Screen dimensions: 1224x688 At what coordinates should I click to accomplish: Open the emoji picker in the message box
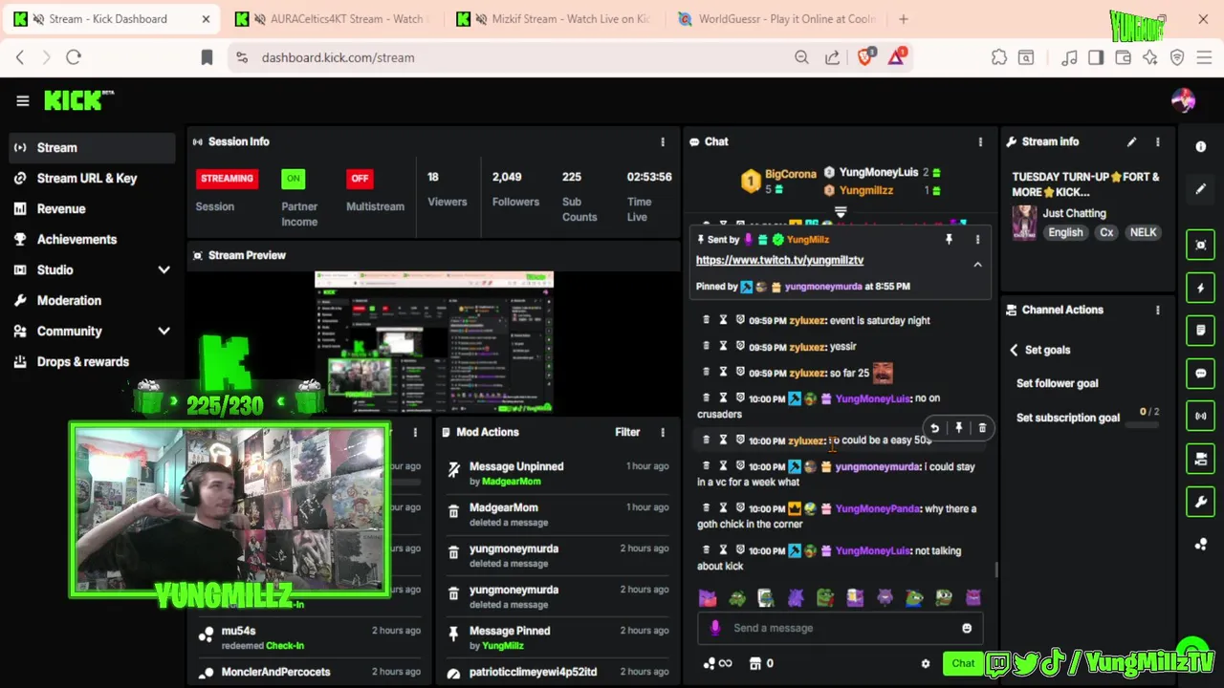click(967, 628)
